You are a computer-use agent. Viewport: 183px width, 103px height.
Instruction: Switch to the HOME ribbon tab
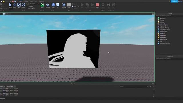(21, 1)
